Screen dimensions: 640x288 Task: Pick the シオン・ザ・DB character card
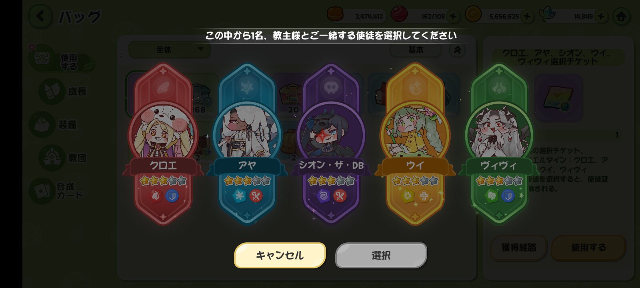tap(331, 144)
